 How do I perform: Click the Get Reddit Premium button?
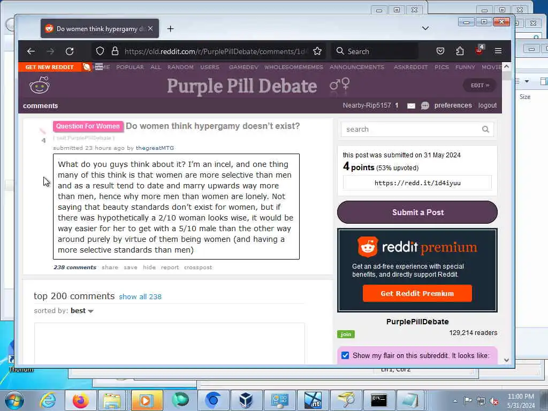(x=417, y=293)
